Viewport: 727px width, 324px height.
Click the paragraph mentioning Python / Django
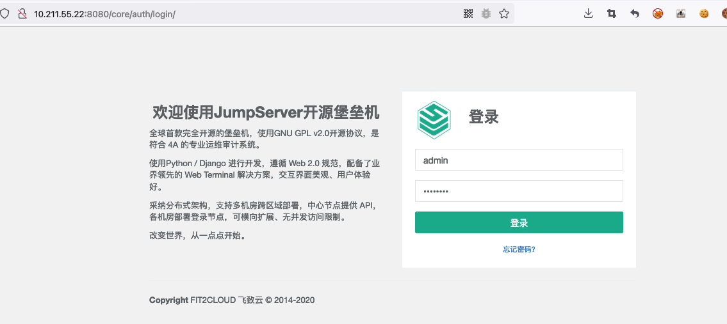265,175
